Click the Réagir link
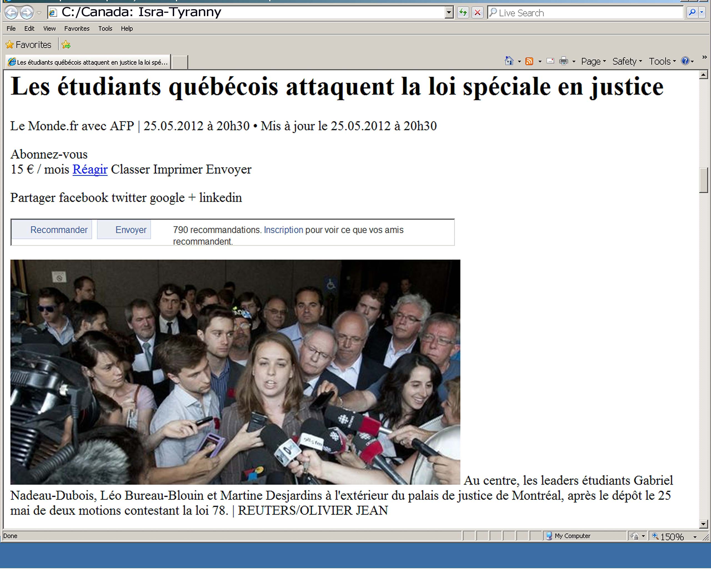 pos(90,169)
